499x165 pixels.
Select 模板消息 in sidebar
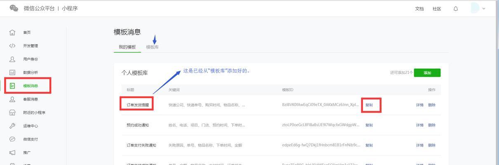[31, 86]
